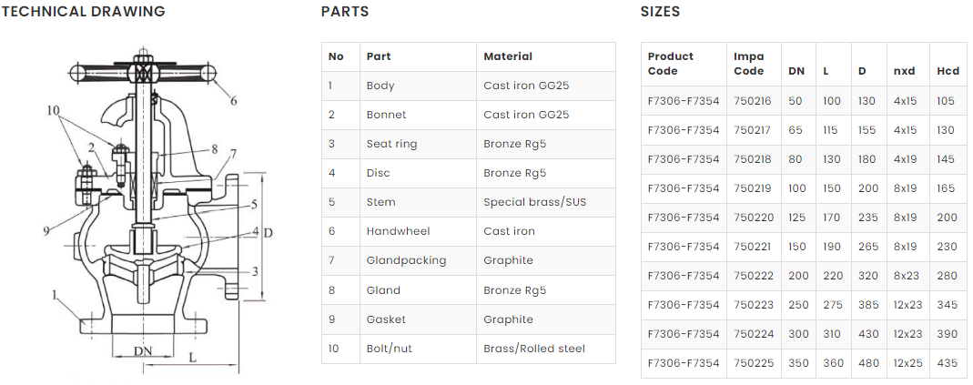
Task: Select Impa code 750219 cell
Action: pos(752,188)
